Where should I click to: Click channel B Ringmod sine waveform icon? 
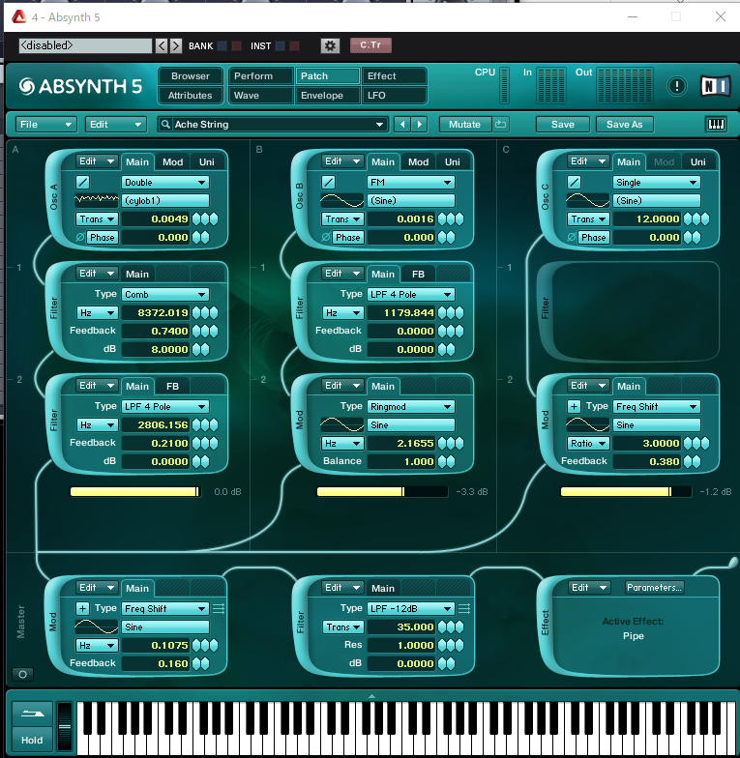[342, 425]
